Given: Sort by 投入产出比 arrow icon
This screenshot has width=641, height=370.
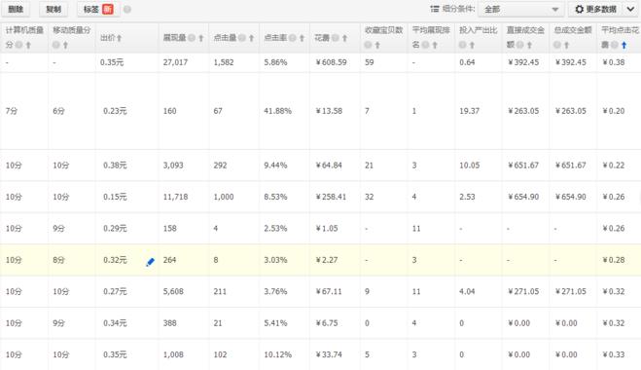Looking at the screenshot, I should tap(472, 45).
